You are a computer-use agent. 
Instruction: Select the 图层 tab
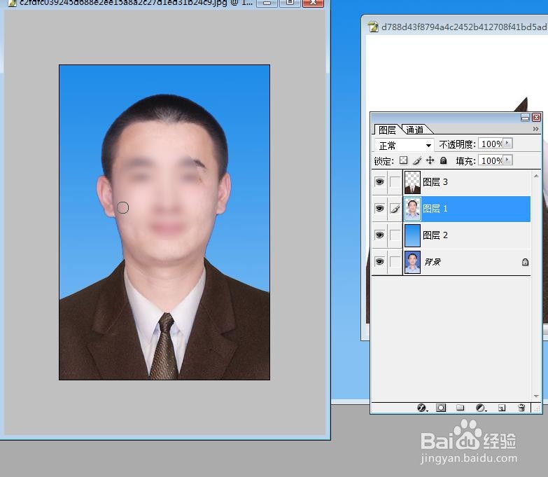pos(387,130)
